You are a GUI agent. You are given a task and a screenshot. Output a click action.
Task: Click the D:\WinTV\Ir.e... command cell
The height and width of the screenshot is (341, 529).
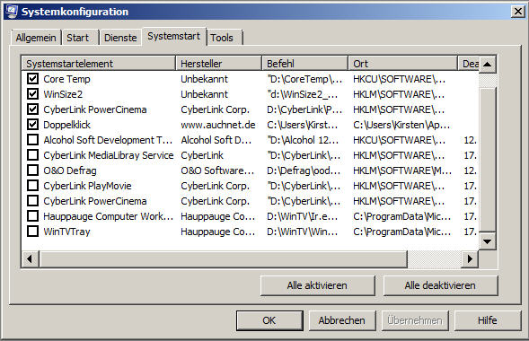[303, 216]
